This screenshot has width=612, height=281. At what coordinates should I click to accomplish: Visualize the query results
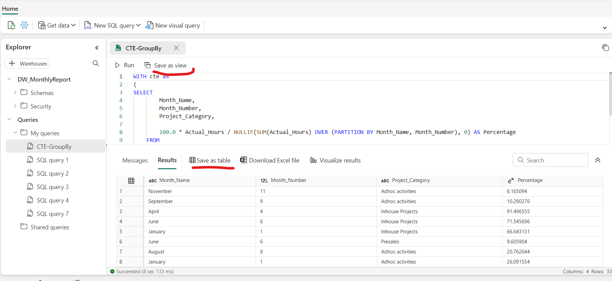coord(335,160)
